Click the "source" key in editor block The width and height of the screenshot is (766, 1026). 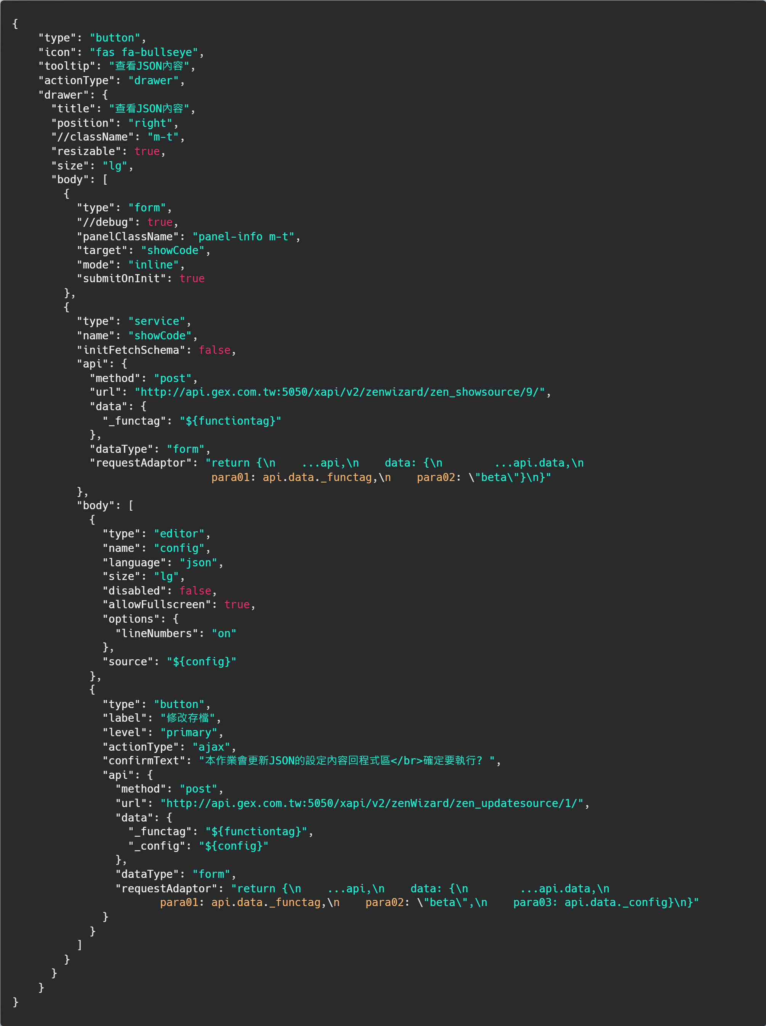pyautogui.click(x=128, y=661)
